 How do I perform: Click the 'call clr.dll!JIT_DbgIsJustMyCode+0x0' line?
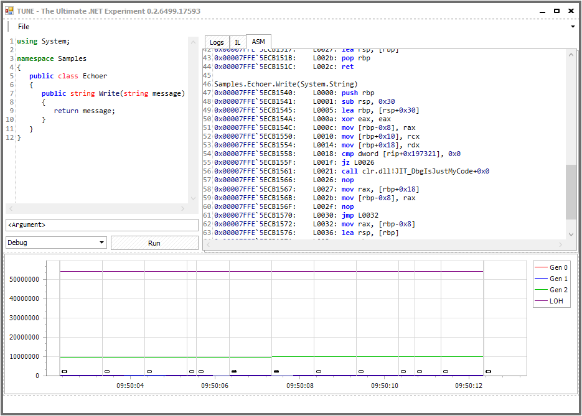pos(415,171)
